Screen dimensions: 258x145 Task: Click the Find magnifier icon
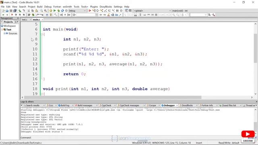click(41, 11)
